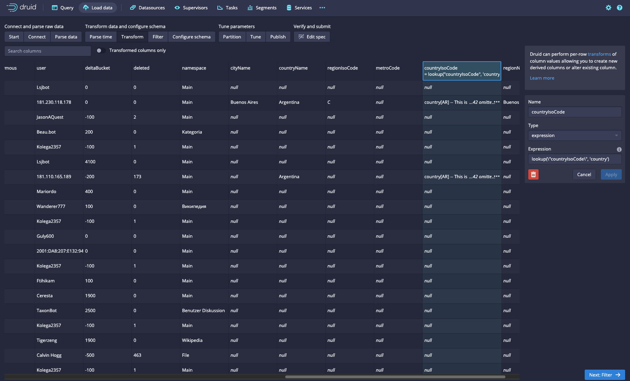Toggle Transformed columns only switch
This screenshot has height=381, width=630.
click(x=101, y=51)
